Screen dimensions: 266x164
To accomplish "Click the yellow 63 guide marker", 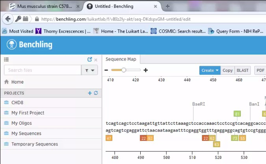I will 216,144.
